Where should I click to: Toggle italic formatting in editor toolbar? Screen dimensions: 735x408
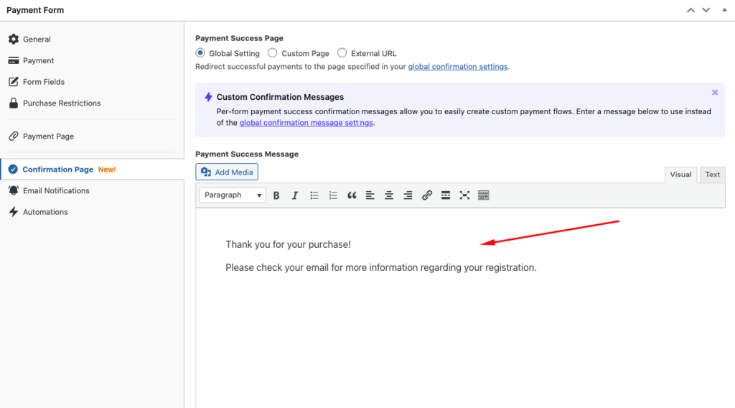point(295,195)
